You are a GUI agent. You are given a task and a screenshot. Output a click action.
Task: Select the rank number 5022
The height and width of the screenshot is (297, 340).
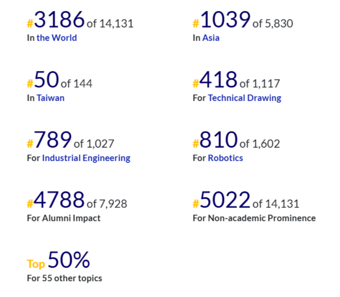coord(225,200)
